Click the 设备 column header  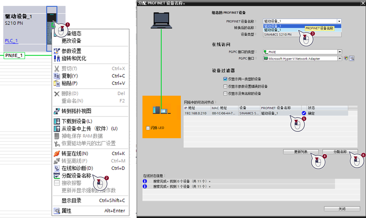click(x=249, y=108)
